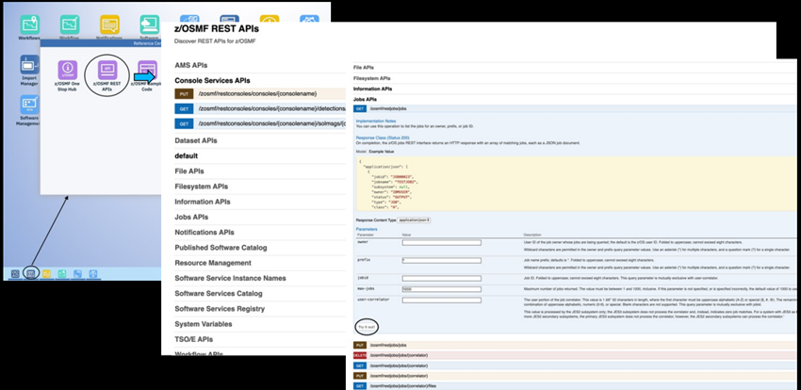Image resolution: width=801 pixels, height=390 pixels.
Task: Open the Import Manager desktop icon
Action: pos(29,70)
